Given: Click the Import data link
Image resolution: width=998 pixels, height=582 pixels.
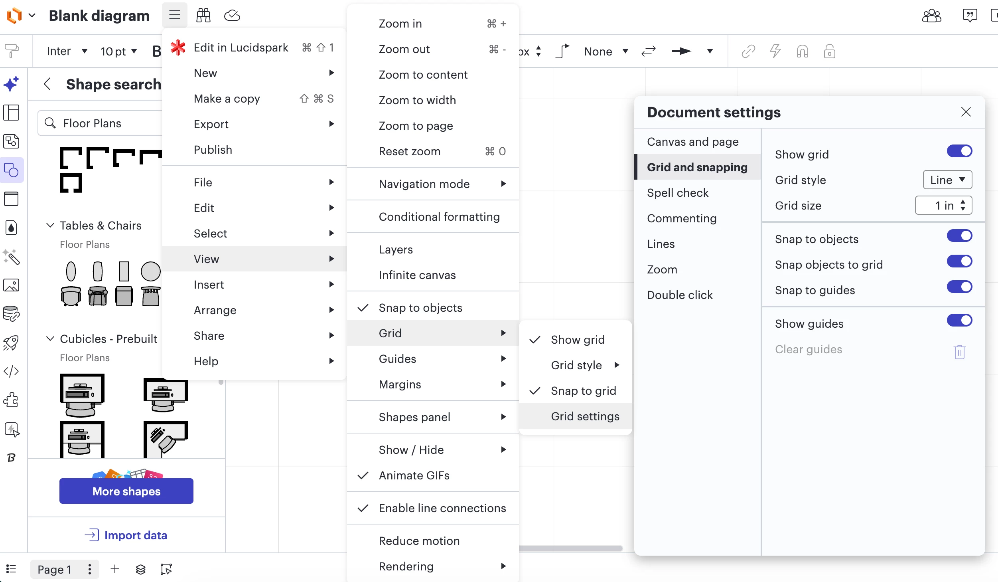Looking at the screenshot, I should (x=126, y=535).
